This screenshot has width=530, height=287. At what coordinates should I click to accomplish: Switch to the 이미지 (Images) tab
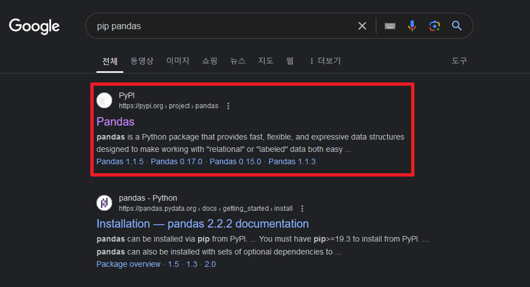pos(178,61)
